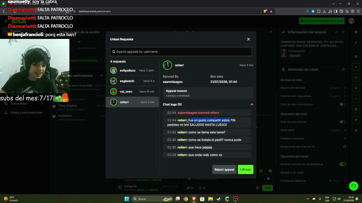Click the wrench sidebar icon

click(356, 120)
